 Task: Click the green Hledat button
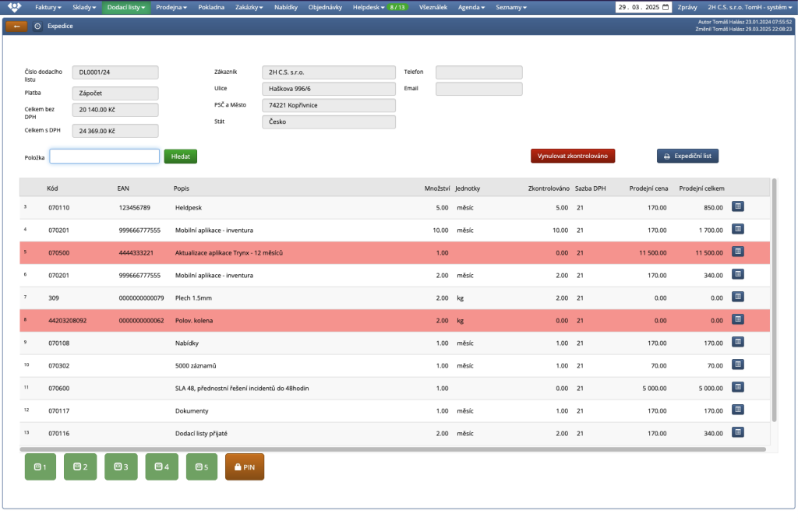tap(180, 157)
